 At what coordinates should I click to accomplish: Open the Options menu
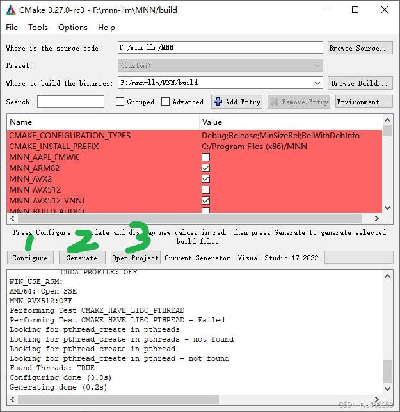click(x=73, y=28)
